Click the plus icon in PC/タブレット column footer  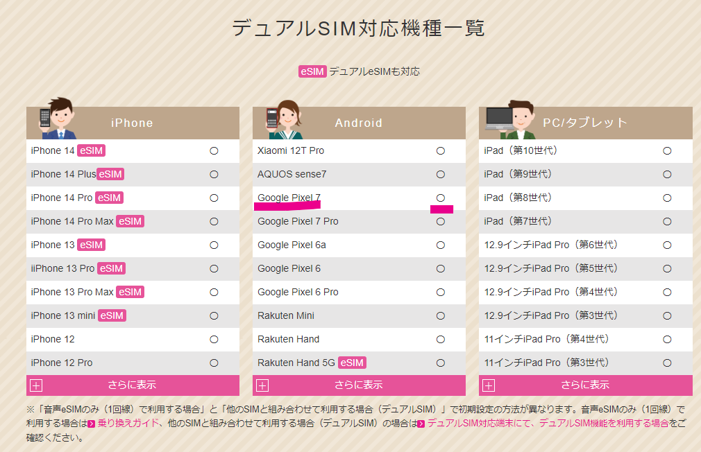489,385
